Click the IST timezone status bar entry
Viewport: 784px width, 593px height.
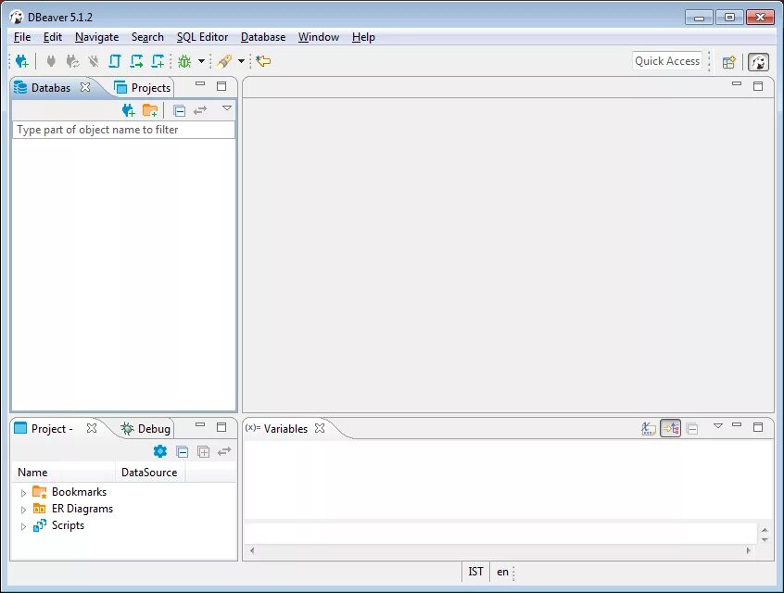pos(475,572)
